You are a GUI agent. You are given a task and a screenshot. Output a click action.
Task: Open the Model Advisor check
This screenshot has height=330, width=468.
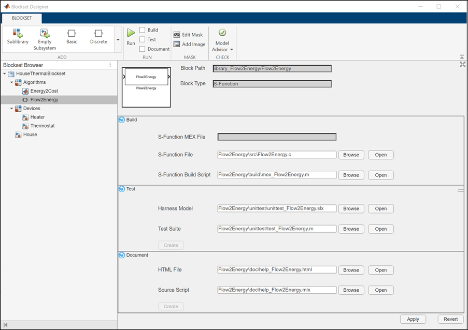(222, 40)
